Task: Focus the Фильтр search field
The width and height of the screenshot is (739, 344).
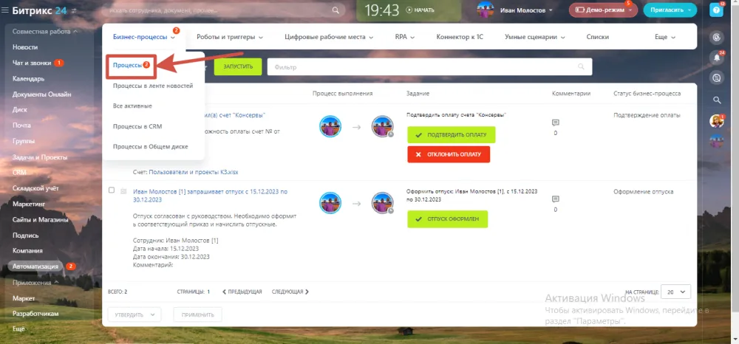Action: 429,67
